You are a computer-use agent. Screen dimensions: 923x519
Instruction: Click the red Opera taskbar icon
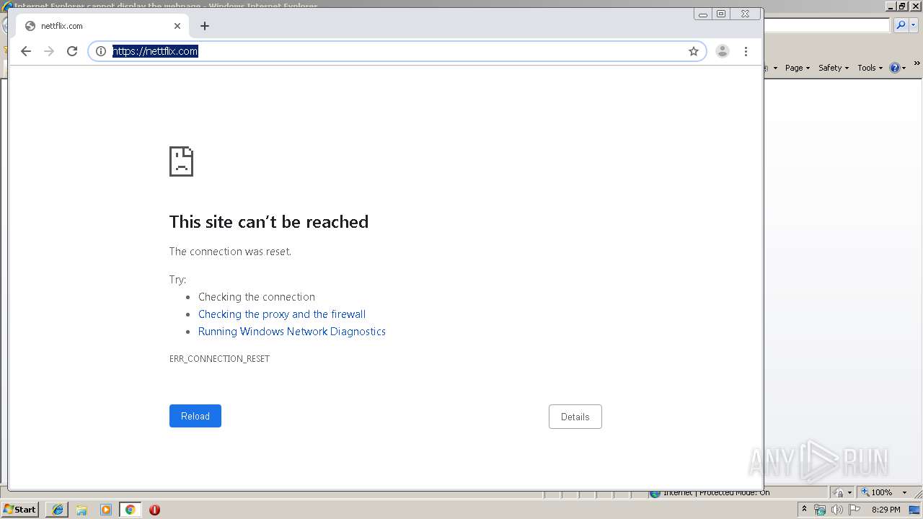[x=154, y=510]
